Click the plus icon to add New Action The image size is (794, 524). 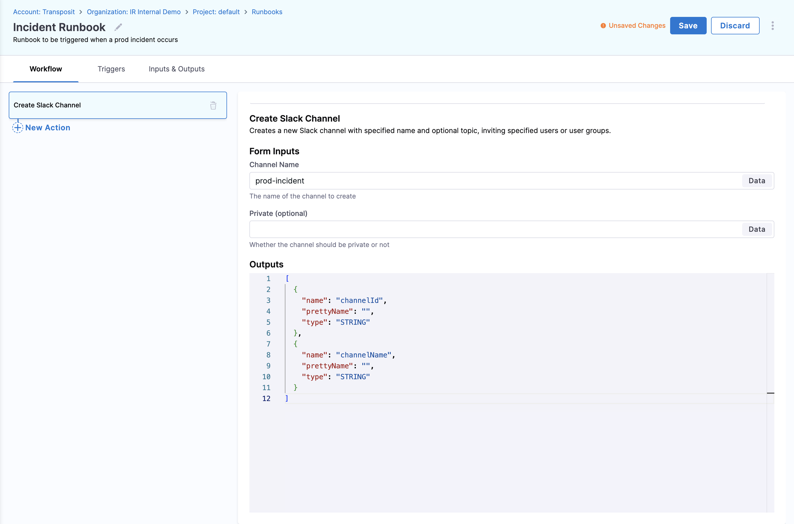coord(18,127)
